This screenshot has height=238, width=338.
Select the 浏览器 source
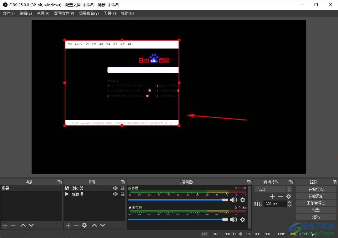tap(94, 188)
